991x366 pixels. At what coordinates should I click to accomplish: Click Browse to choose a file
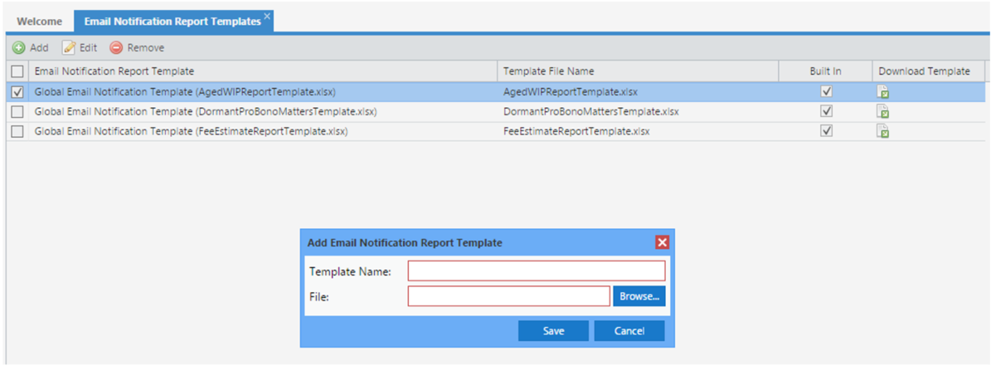639,296
